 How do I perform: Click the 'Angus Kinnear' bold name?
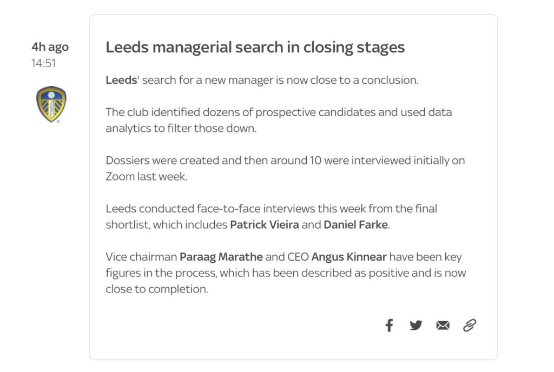pyautogui.click(x=349, y=257)
